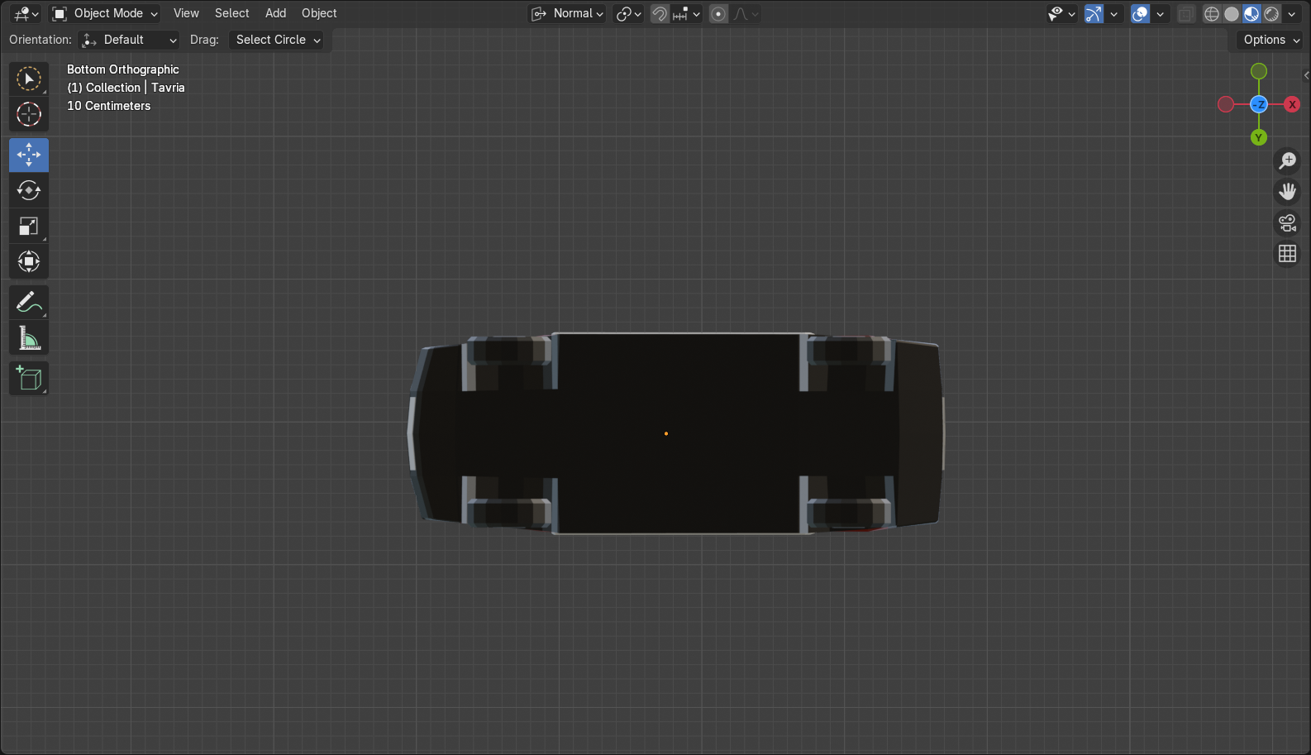Switch to solid viewport shading
The image size is (1311, 755).
1232,13
